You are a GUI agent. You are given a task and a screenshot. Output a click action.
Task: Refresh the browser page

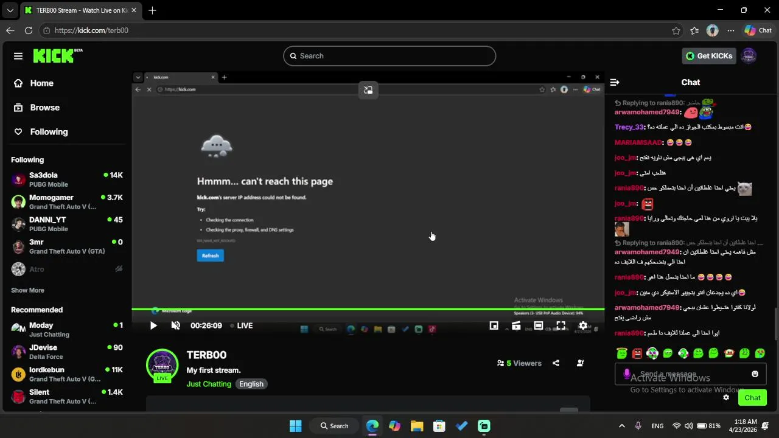tap(29, 30)
